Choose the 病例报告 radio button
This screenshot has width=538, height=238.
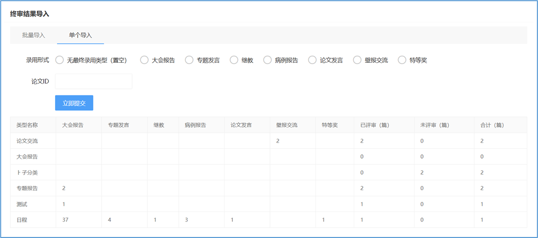coord(267,60)
